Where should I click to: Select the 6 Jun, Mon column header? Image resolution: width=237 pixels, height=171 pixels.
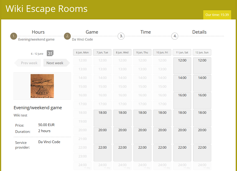(x=83, y=52)
